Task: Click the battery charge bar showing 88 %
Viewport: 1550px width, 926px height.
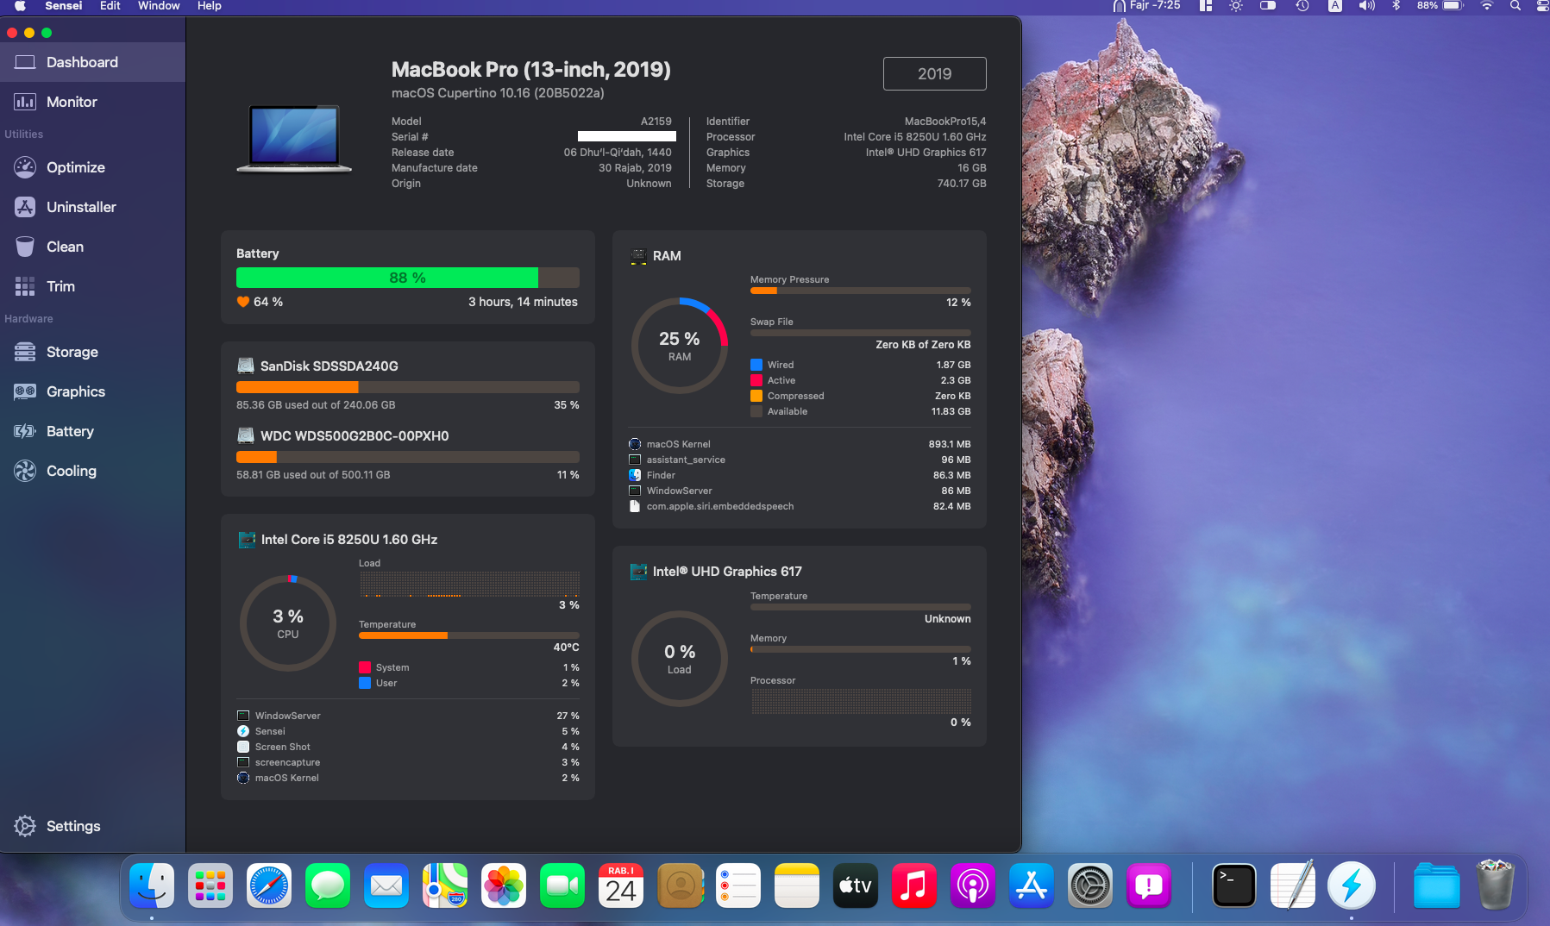Action: (x=407, y=278)
